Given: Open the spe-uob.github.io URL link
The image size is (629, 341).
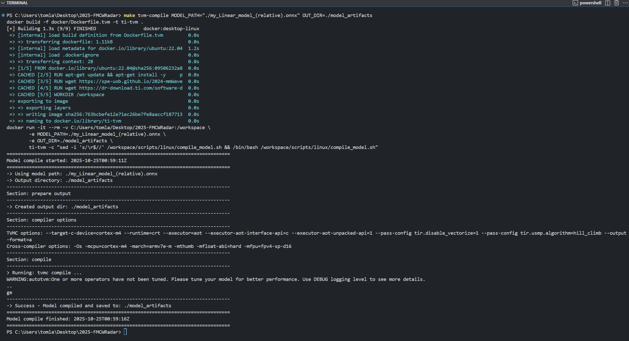Looking at the screenshot, I should [x=131, y=81].
